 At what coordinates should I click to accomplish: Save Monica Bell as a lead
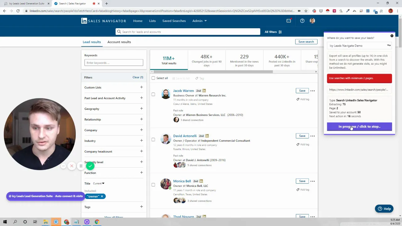pyautogui.click(x=302, y=181)
